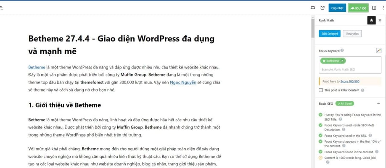Viewport: 386px width, 168px height.
Task: Click the sidebar scrollbar thumb
Action: click(x=313, y=28)
